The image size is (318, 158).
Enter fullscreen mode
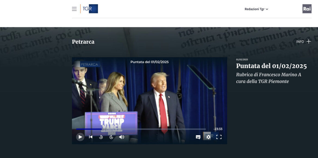219,137
